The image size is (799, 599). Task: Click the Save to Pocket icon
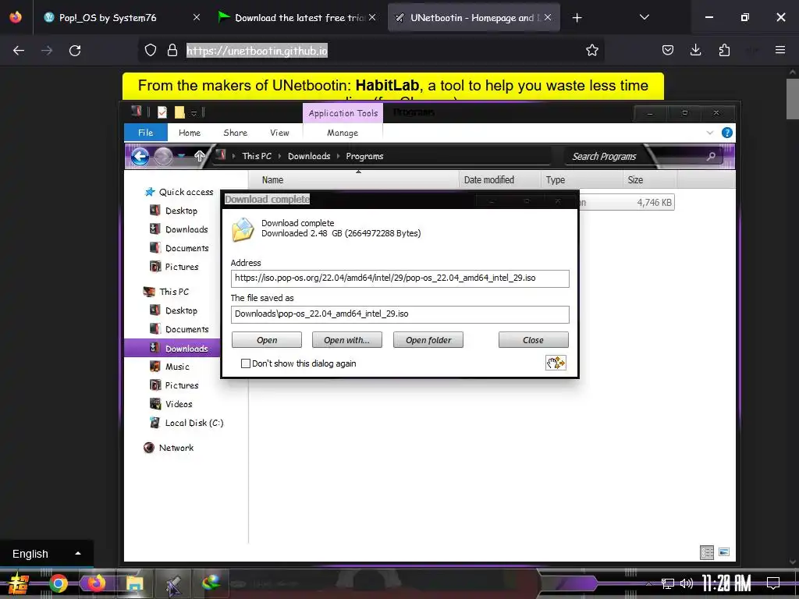pos(668,50)
